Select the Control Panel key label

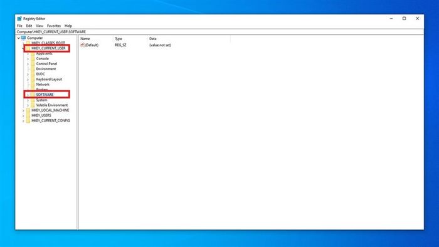tap(46, 64)
